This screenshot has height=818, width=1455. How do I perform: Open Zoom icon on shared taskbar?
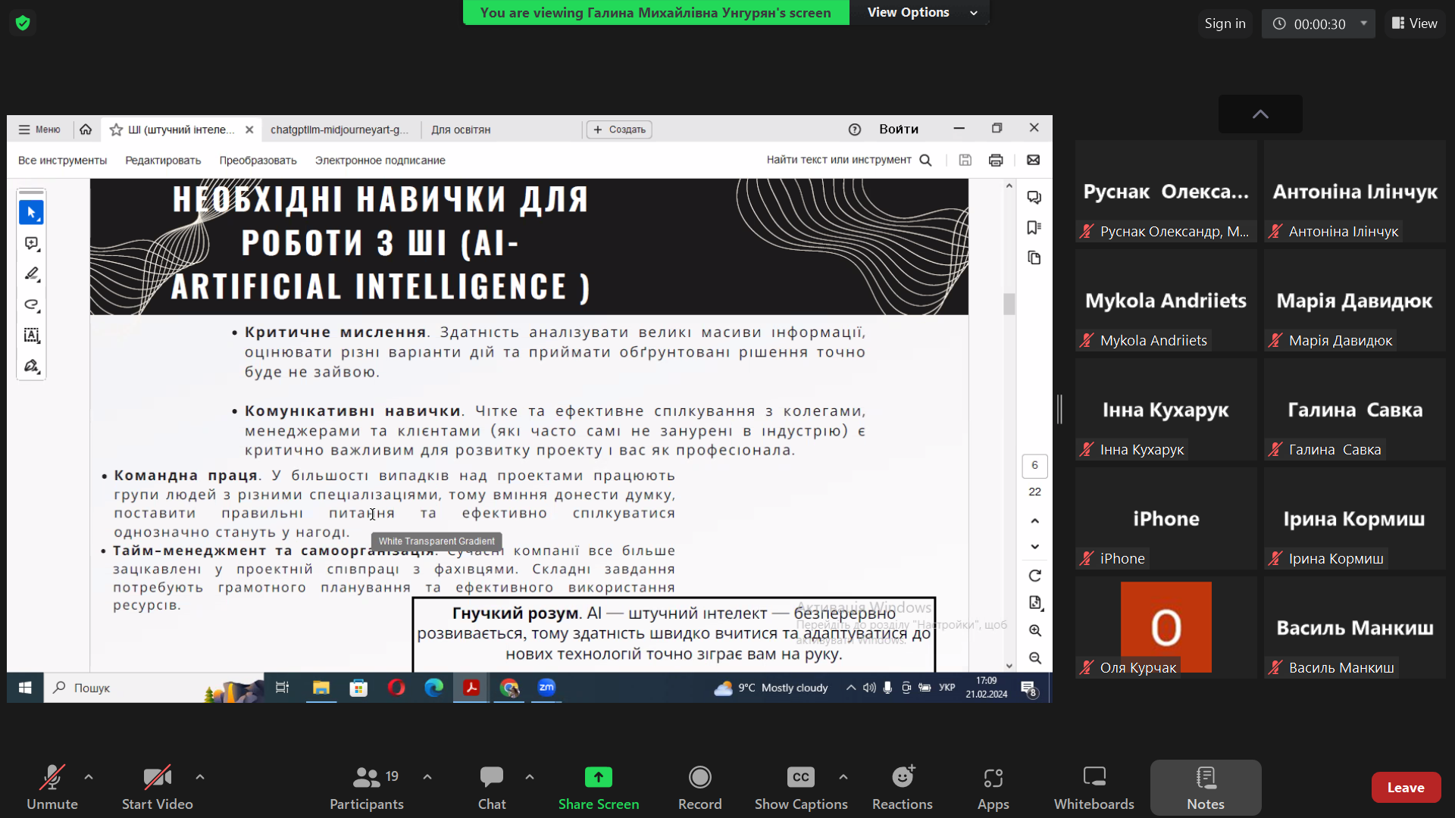(546, 688)
